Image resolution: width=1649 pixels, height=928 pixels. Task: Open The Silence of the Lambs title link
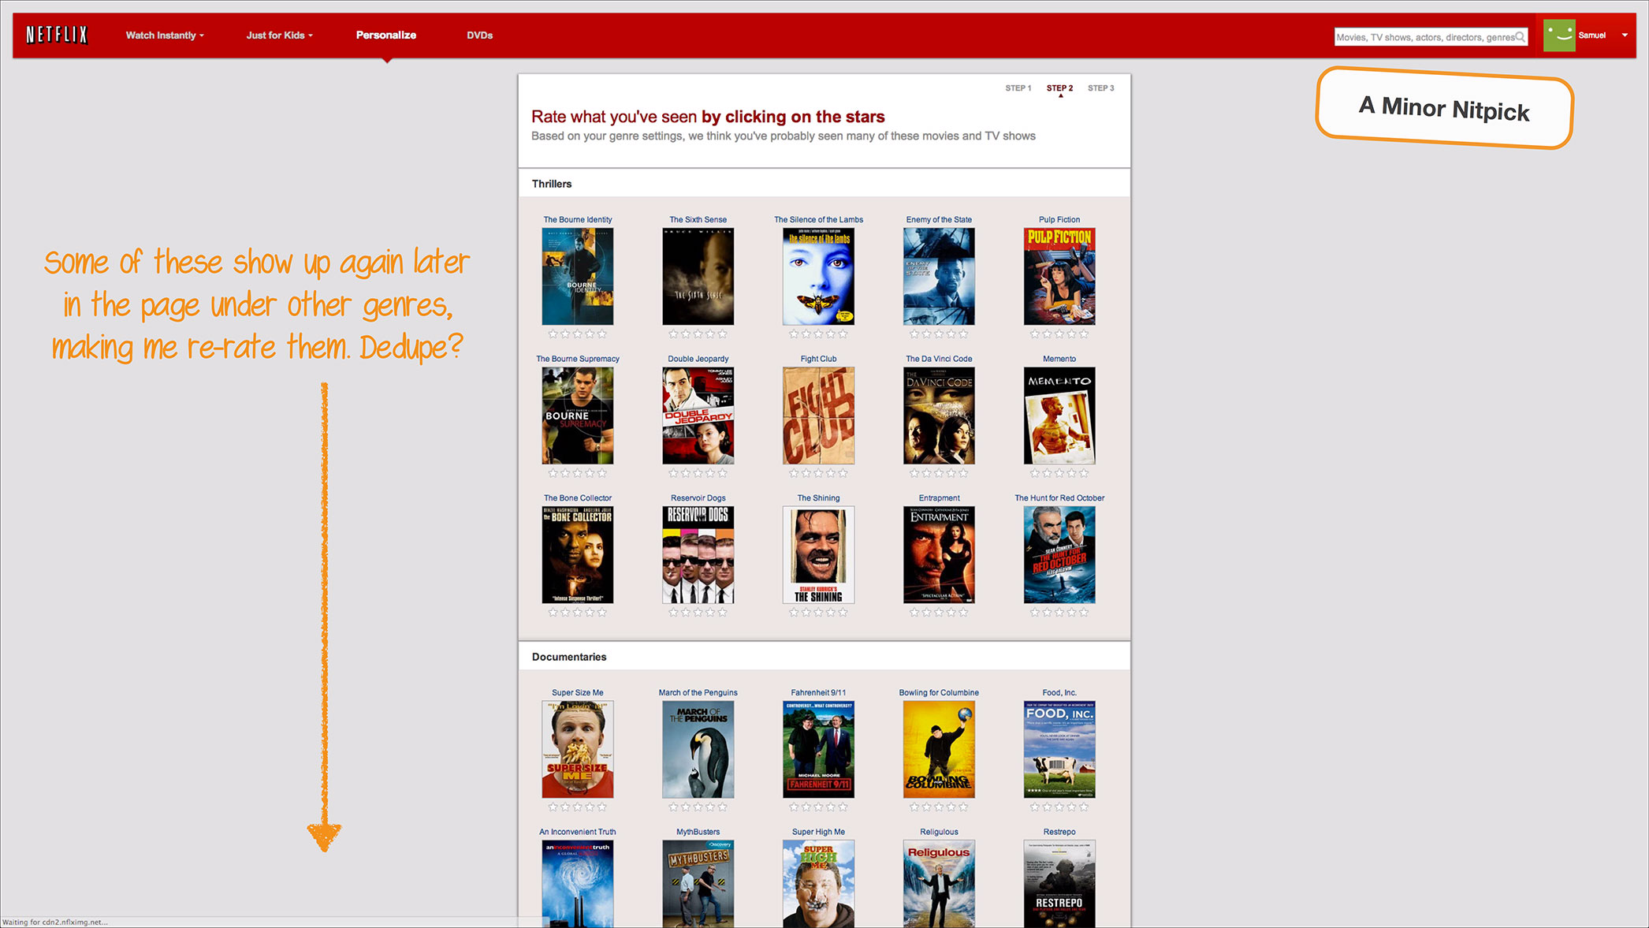tap(818, 220)
